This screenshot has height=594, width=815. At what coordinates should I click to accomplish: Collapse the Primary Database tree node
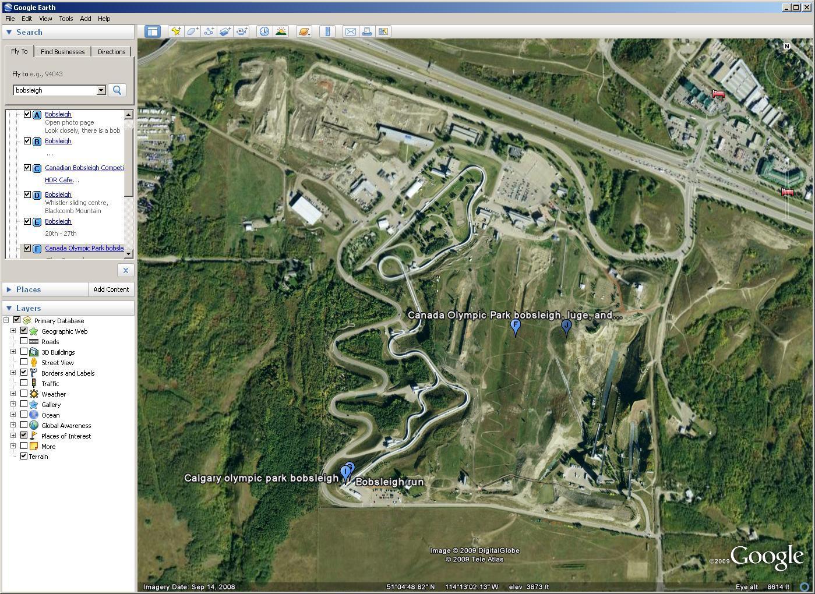(6, 320)
